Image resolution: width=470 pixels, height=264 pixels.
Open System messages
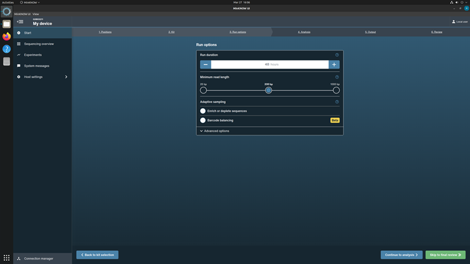[x=36, y=66]
